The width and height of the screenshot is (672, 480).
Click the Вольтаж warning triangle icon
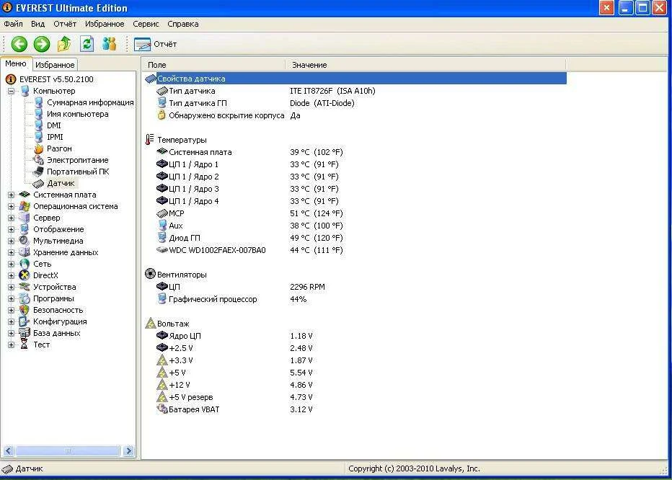pyautogui.click(x=150, y=323)
